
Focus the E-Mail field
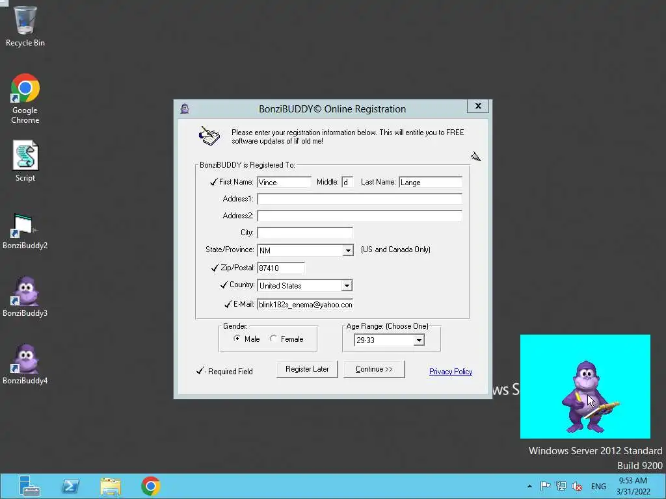pyautogui.click(x=305, y=305)
